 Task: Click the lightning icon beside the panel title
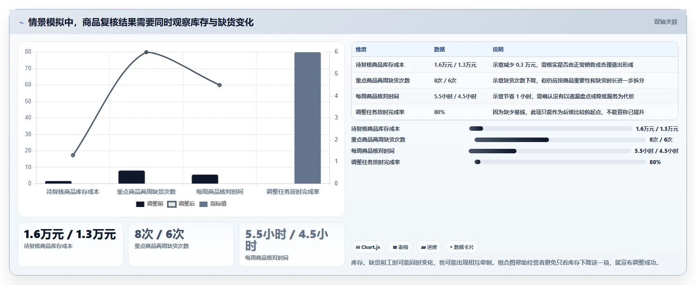[21, 22]
